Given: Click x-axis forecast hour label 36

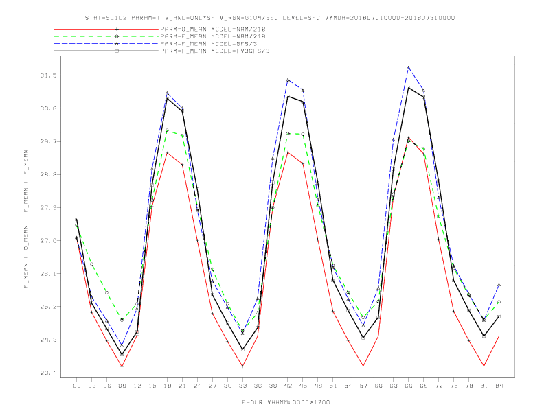Looking at the screenshot, I should [258, 386].
